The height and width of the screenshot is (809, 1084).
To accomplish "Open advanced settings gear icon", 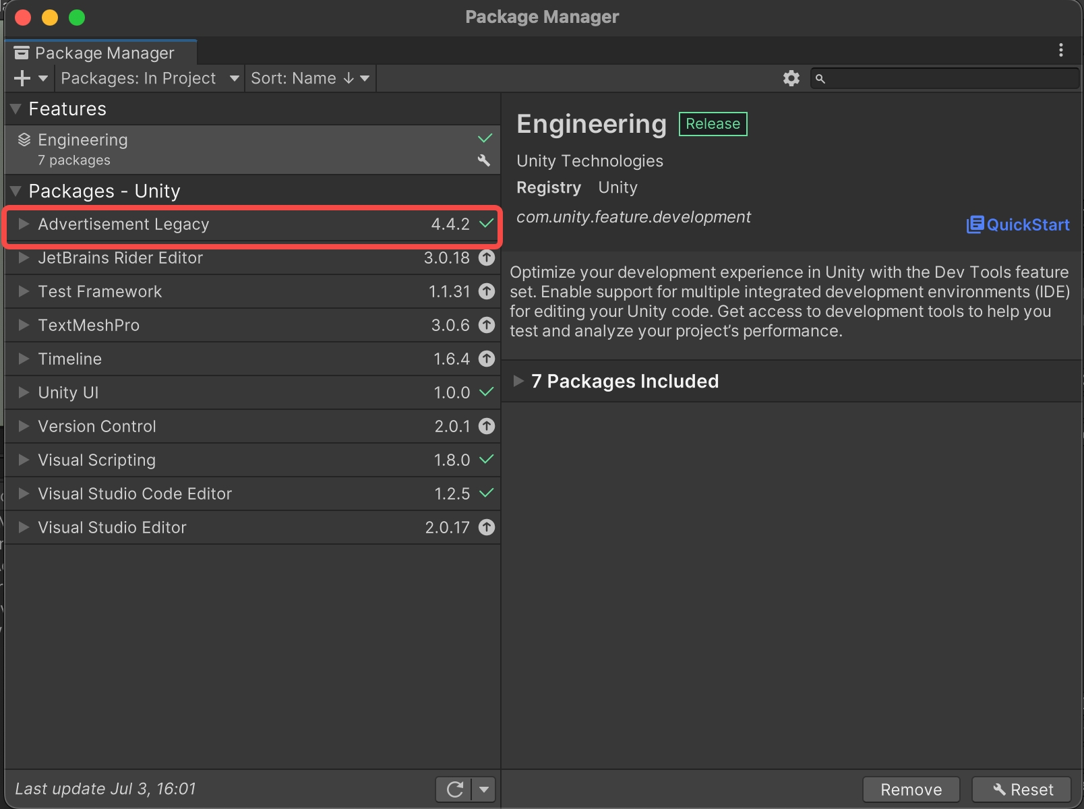I will tap(791, 78).
